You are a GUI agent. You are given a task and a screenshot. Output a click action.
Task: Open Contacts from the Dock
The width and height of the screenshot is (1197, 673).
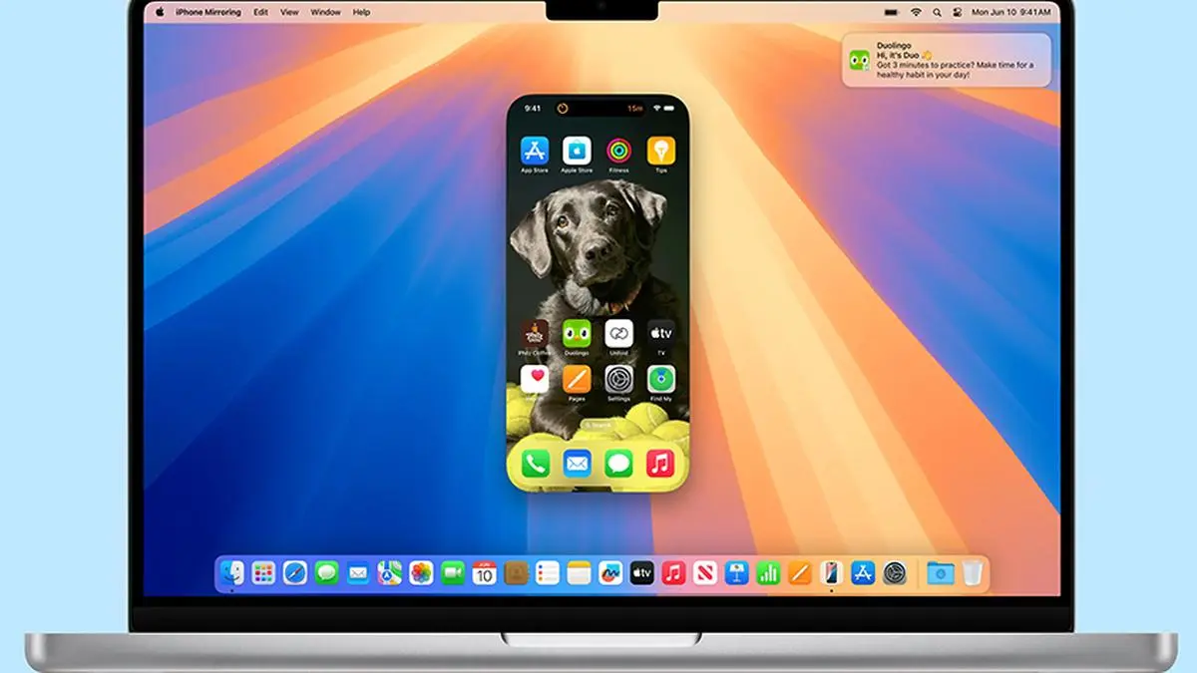point(516,572)
